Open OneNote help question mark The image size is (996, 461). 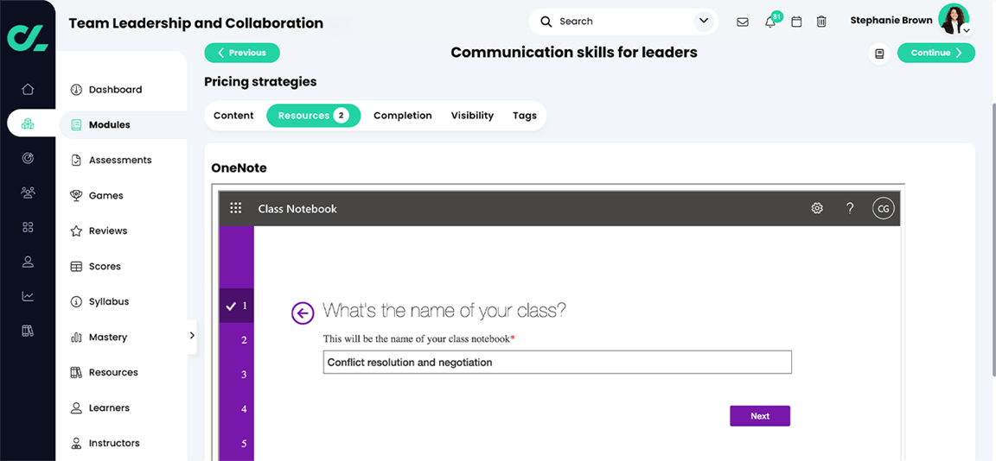850,208
